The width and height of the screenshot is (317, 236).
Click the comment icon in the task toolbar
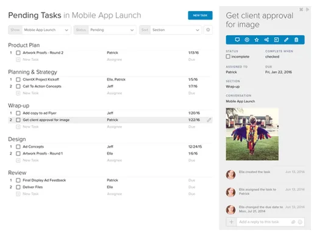pyautogui.click(x=237, y=40)
